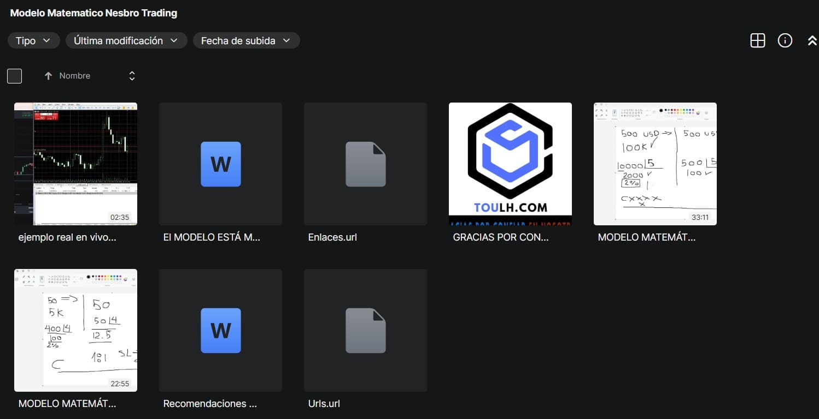Open the 33:11 MODELO MATEMÁT video thumbnail
This screenshot has width=819, height=419.
(655, 164)
